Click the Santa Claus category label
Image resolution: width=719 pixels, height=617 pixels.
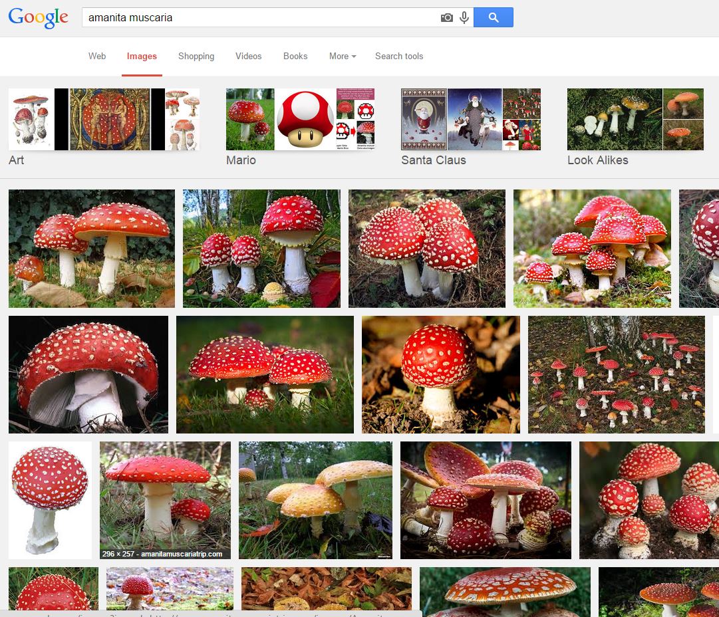click(433, 160)
